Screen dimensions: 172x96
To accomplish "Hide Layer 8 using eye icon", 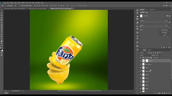I will point(141,78).
